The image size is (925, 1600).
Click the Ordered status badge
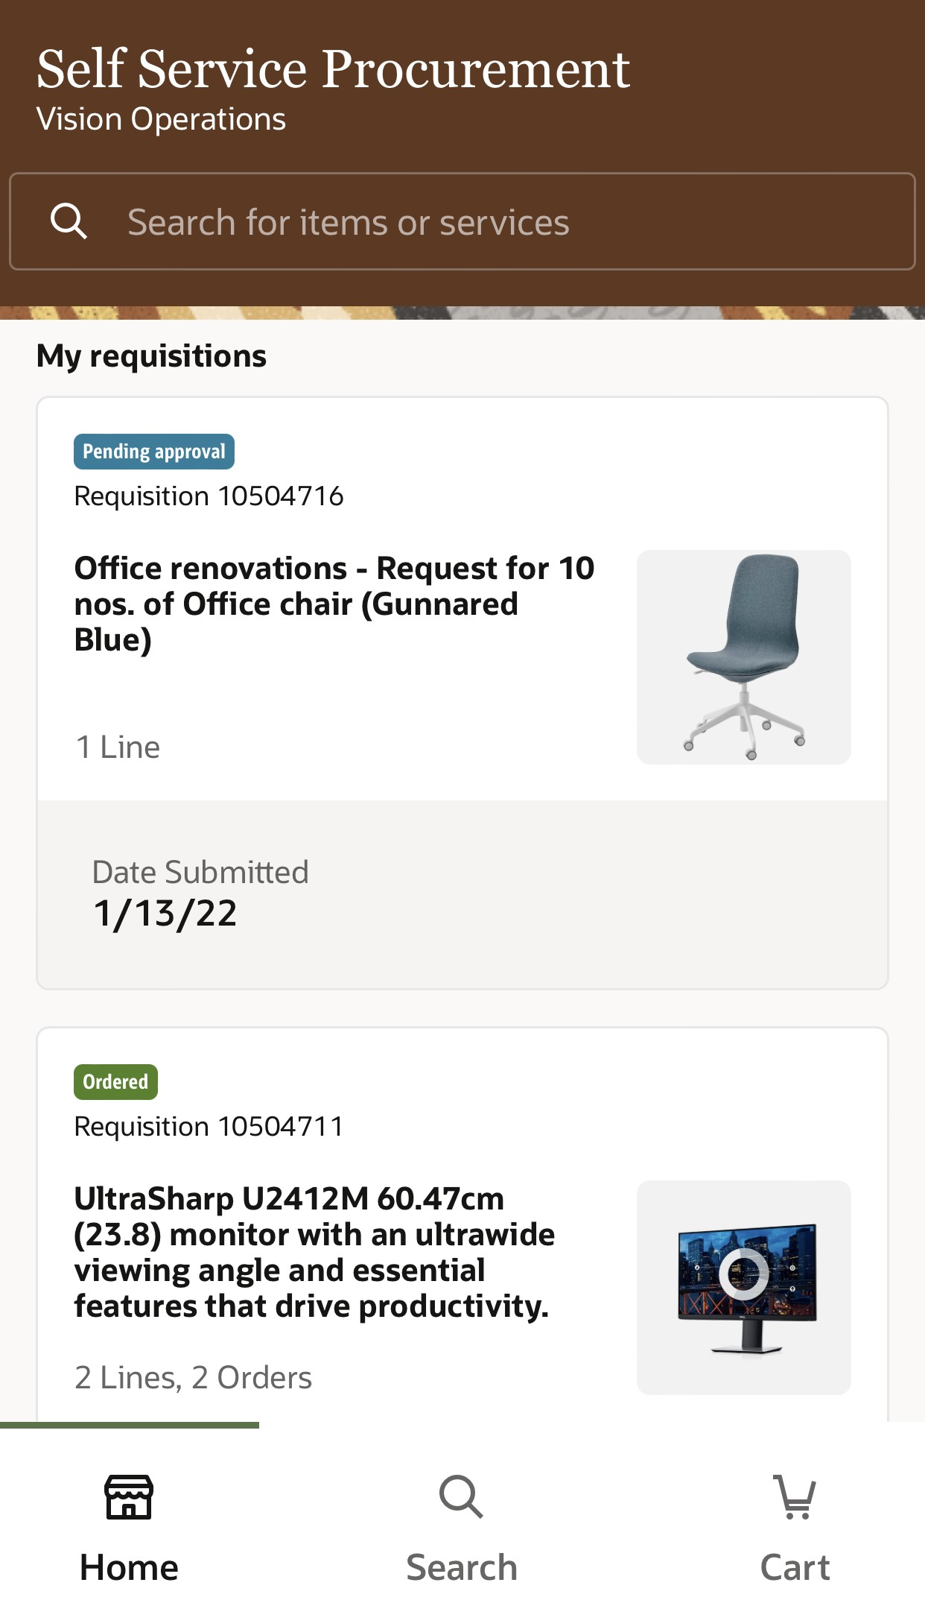(115, 1082)
